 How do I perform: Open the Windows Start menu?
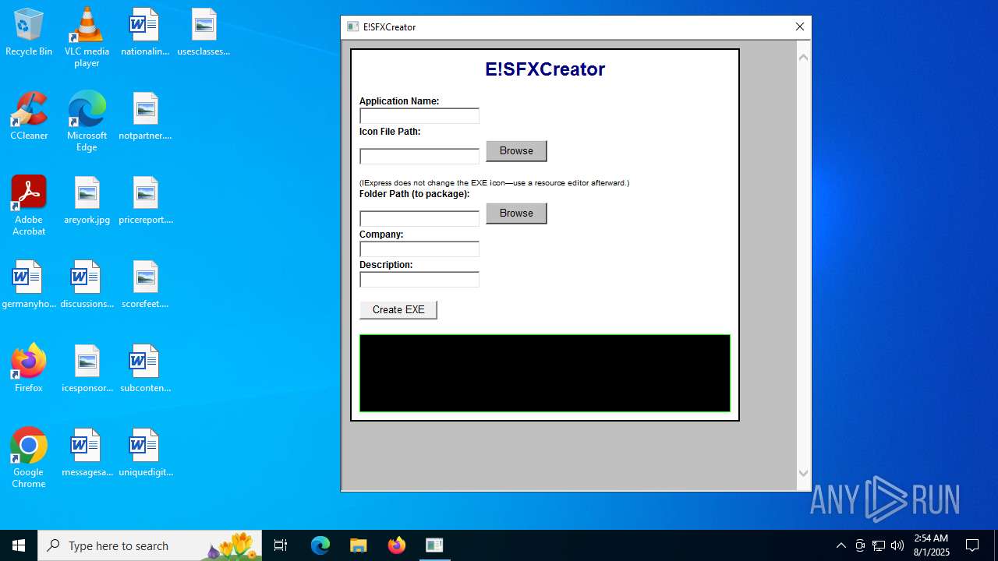(x=19, y=545)
